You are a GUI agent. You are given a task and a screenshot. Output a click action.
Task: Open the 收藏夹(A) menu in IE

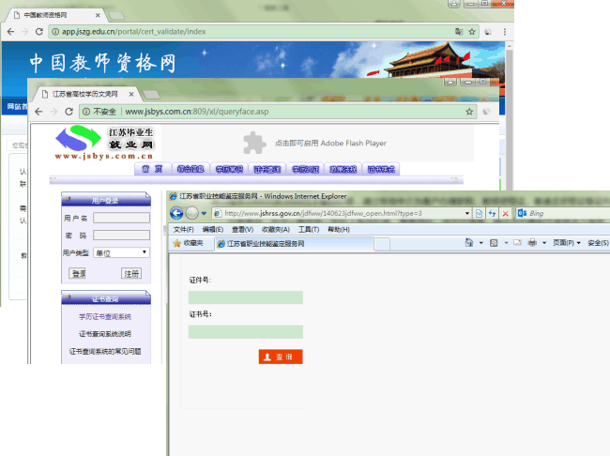coord(275,230)
